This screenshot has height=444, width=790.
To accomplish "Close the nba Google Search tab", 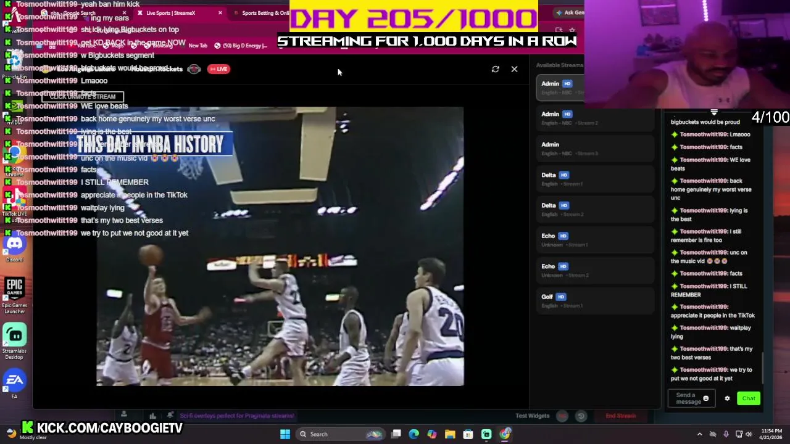I will pyautogui.click(x=125, y=13).
